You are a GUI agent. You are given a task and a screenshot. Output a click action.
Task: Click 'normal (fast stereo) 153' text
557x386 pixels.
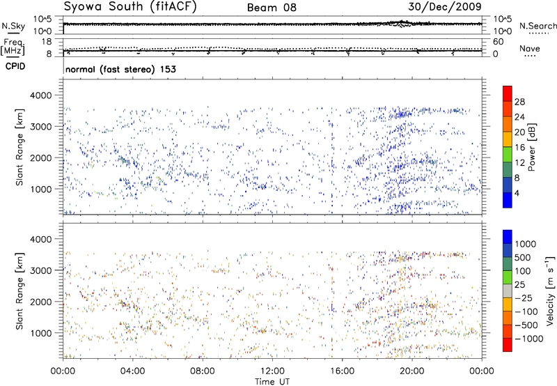pyautogui.click(x=120, y=69)
